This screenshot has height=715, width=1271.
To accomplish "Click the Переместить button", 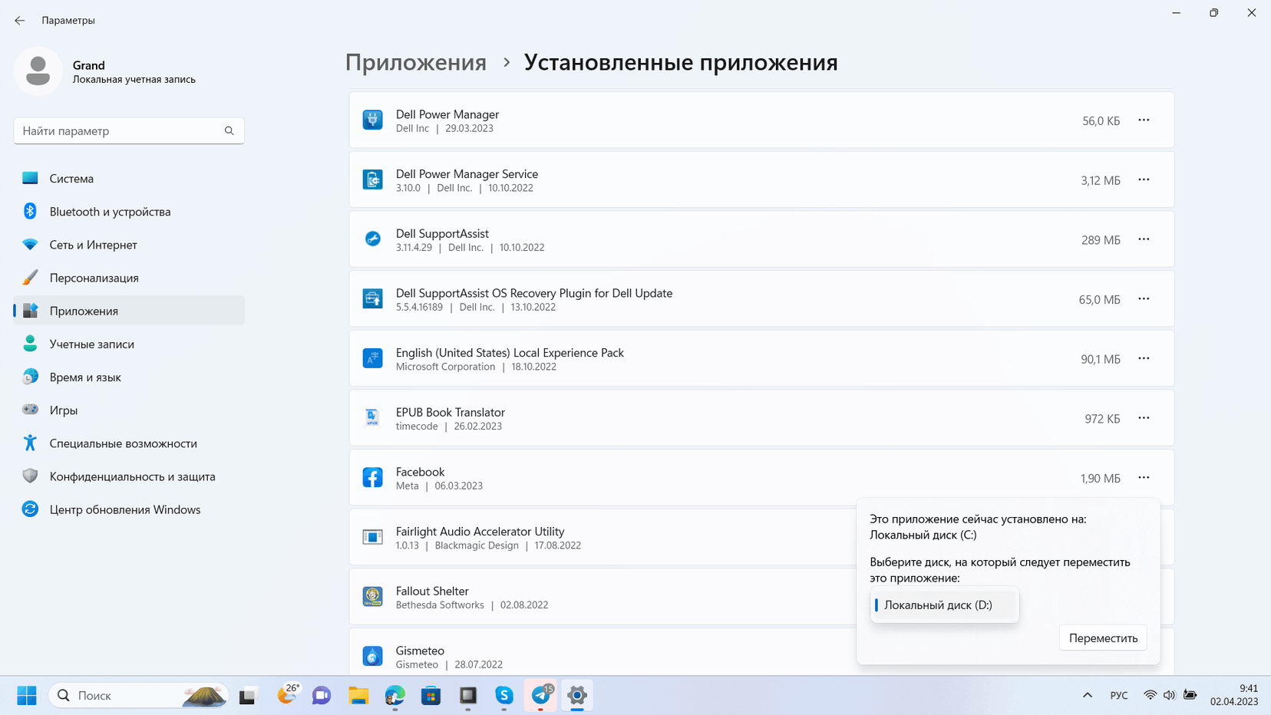I will coord(1103,638).
